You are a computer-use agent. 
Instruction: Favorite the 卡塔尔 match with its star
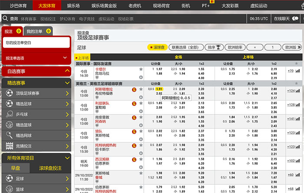[x=141, y=69]
